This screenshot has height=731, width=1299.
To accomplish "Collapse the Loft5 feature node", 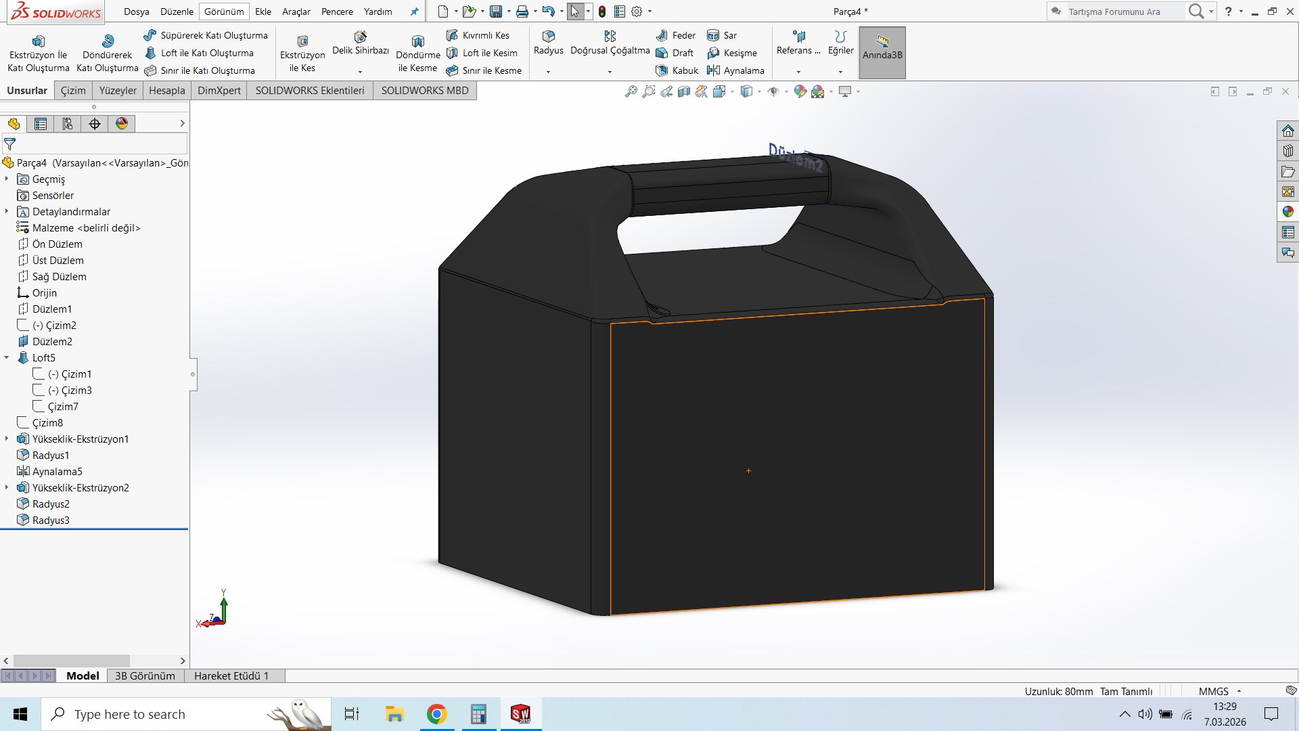I will (x=7, y=357).
